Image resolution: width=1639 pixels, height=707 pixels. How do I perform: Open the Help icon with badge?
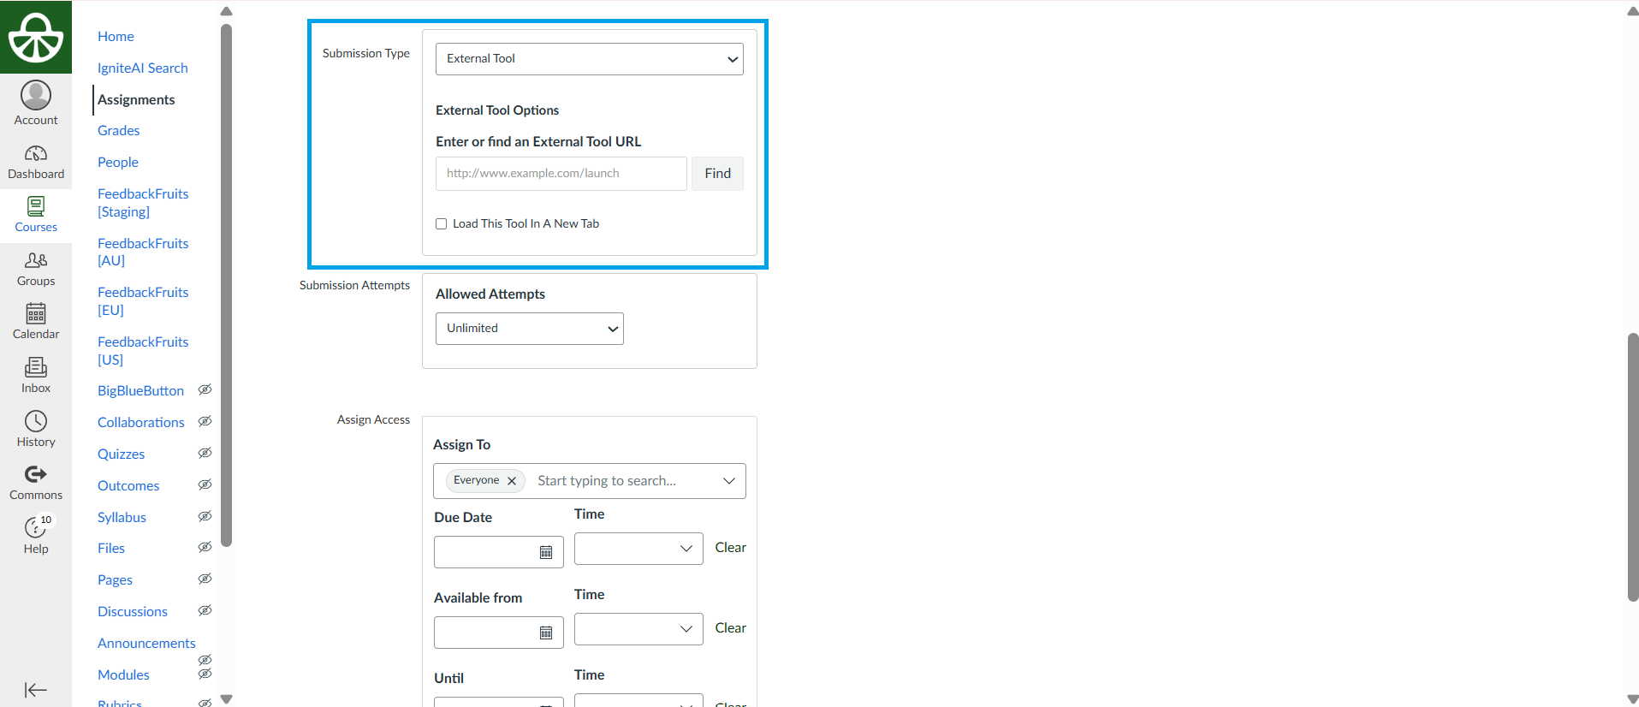pos(36,527)
